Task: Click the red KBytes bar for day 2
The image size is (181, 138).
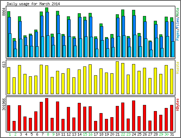Action: [x=14, y=126]
